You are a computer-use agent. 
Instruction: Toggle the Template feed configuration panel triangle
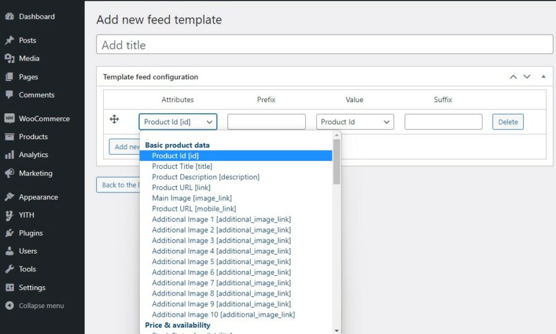543,77
